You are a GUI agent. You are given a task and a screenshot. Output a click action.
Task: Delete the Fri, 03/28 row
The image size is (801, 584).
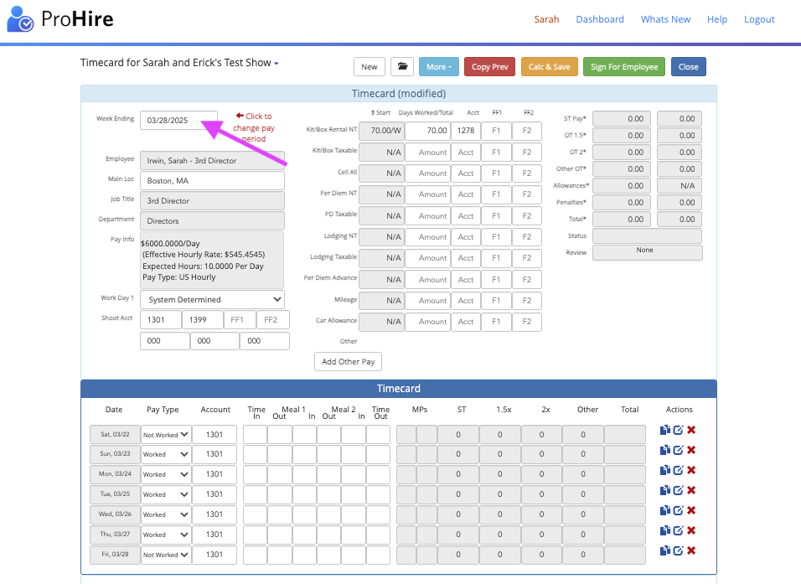(x=691, y=550)
